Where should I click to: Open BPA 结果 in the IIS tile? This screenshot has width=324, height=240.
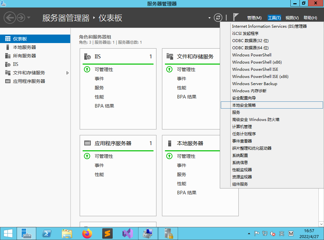[104, 106]
